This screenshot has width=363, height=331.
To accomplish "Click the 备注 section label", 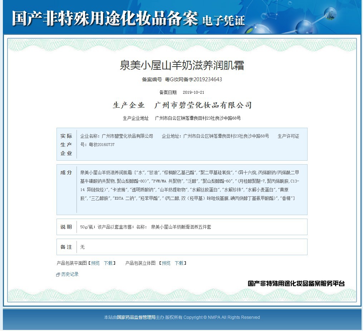I will [x=66, y=247].
